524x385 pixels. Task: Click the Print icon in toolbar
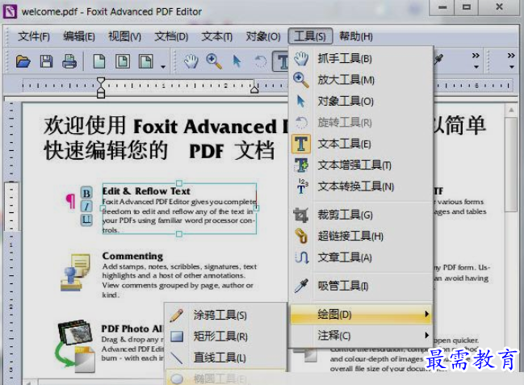click(69, 61)
